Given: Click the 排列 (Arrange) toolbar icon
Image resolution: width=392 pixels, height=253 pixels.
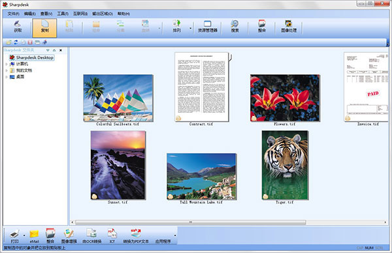Looking at the screenshot, I should 177,23.
